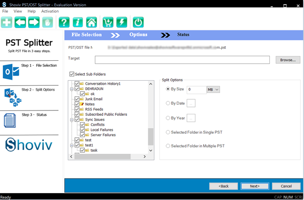The image size is (304, 200).
Task: Click the lightning bolt Activate icon
Action: coord(122,22)
